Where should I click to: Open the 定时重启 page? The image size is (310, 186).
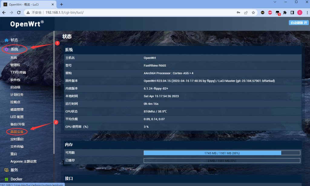click(17, 139)
